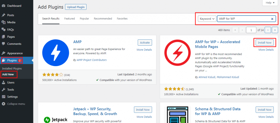Open Comments in the sidebar

14,44
